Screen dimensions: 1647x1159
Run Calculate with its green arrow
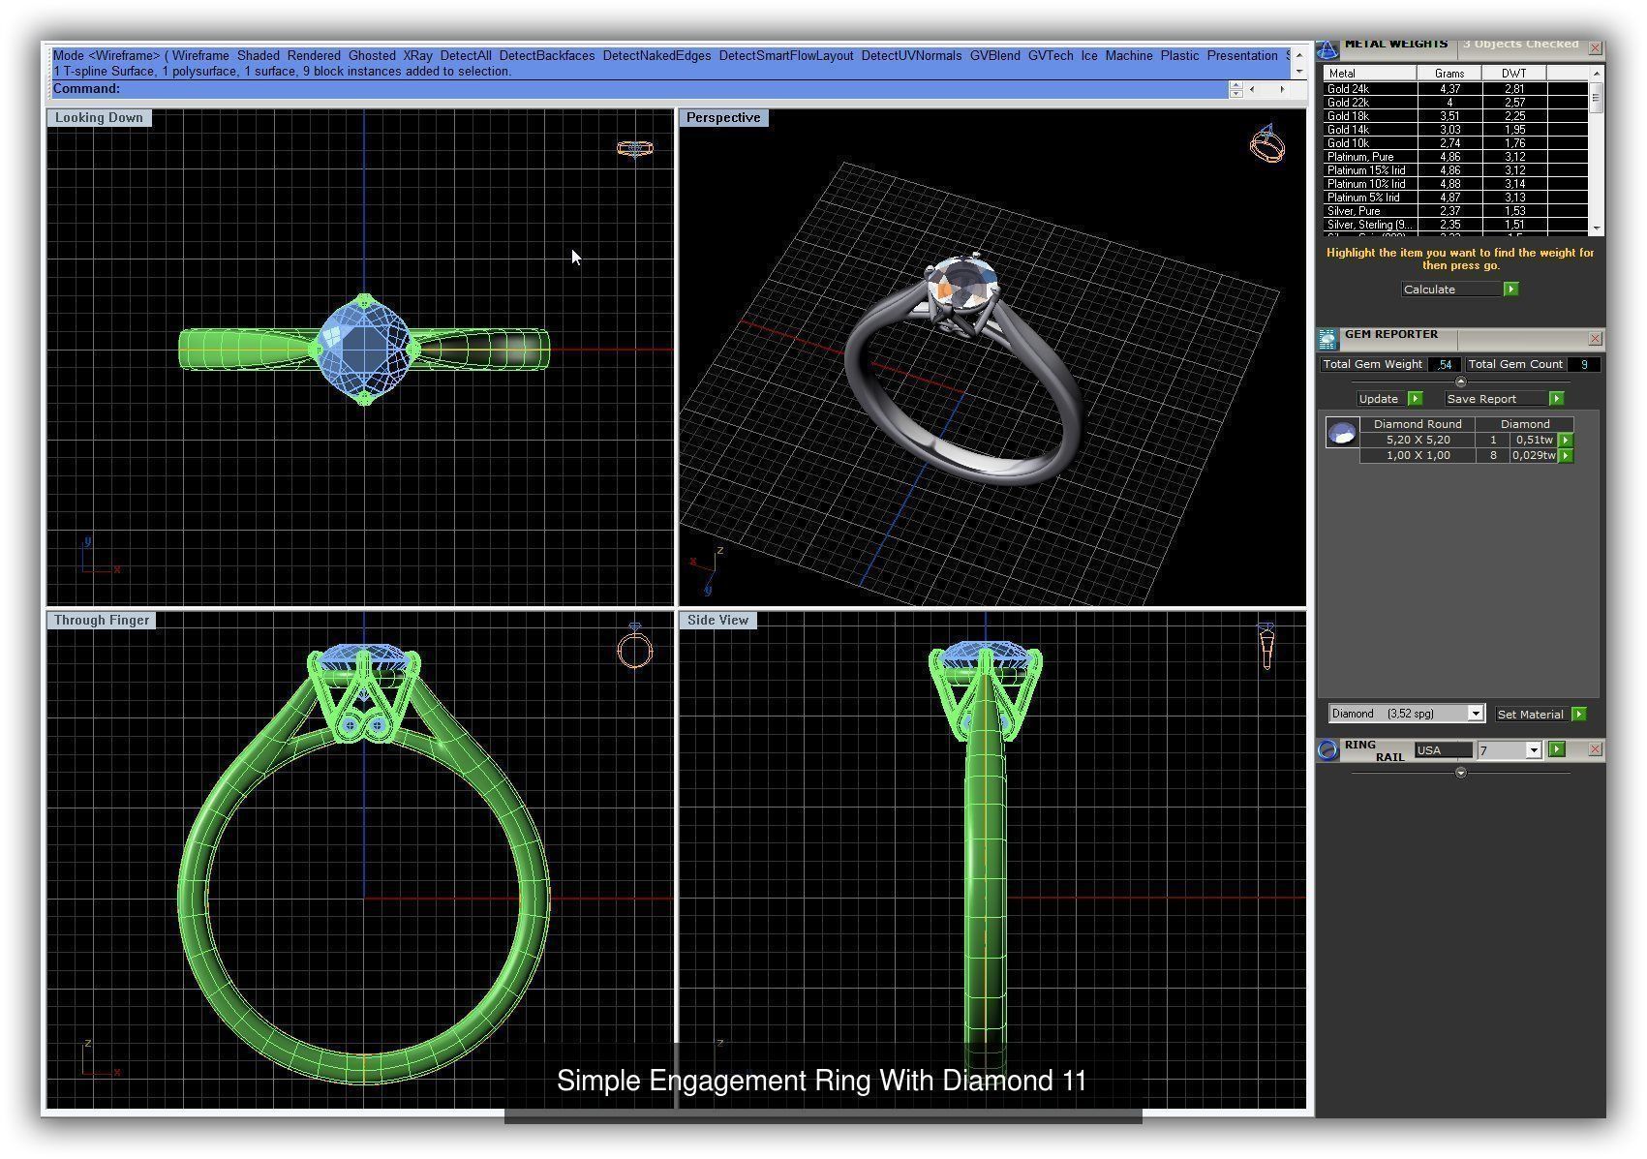1510,290
